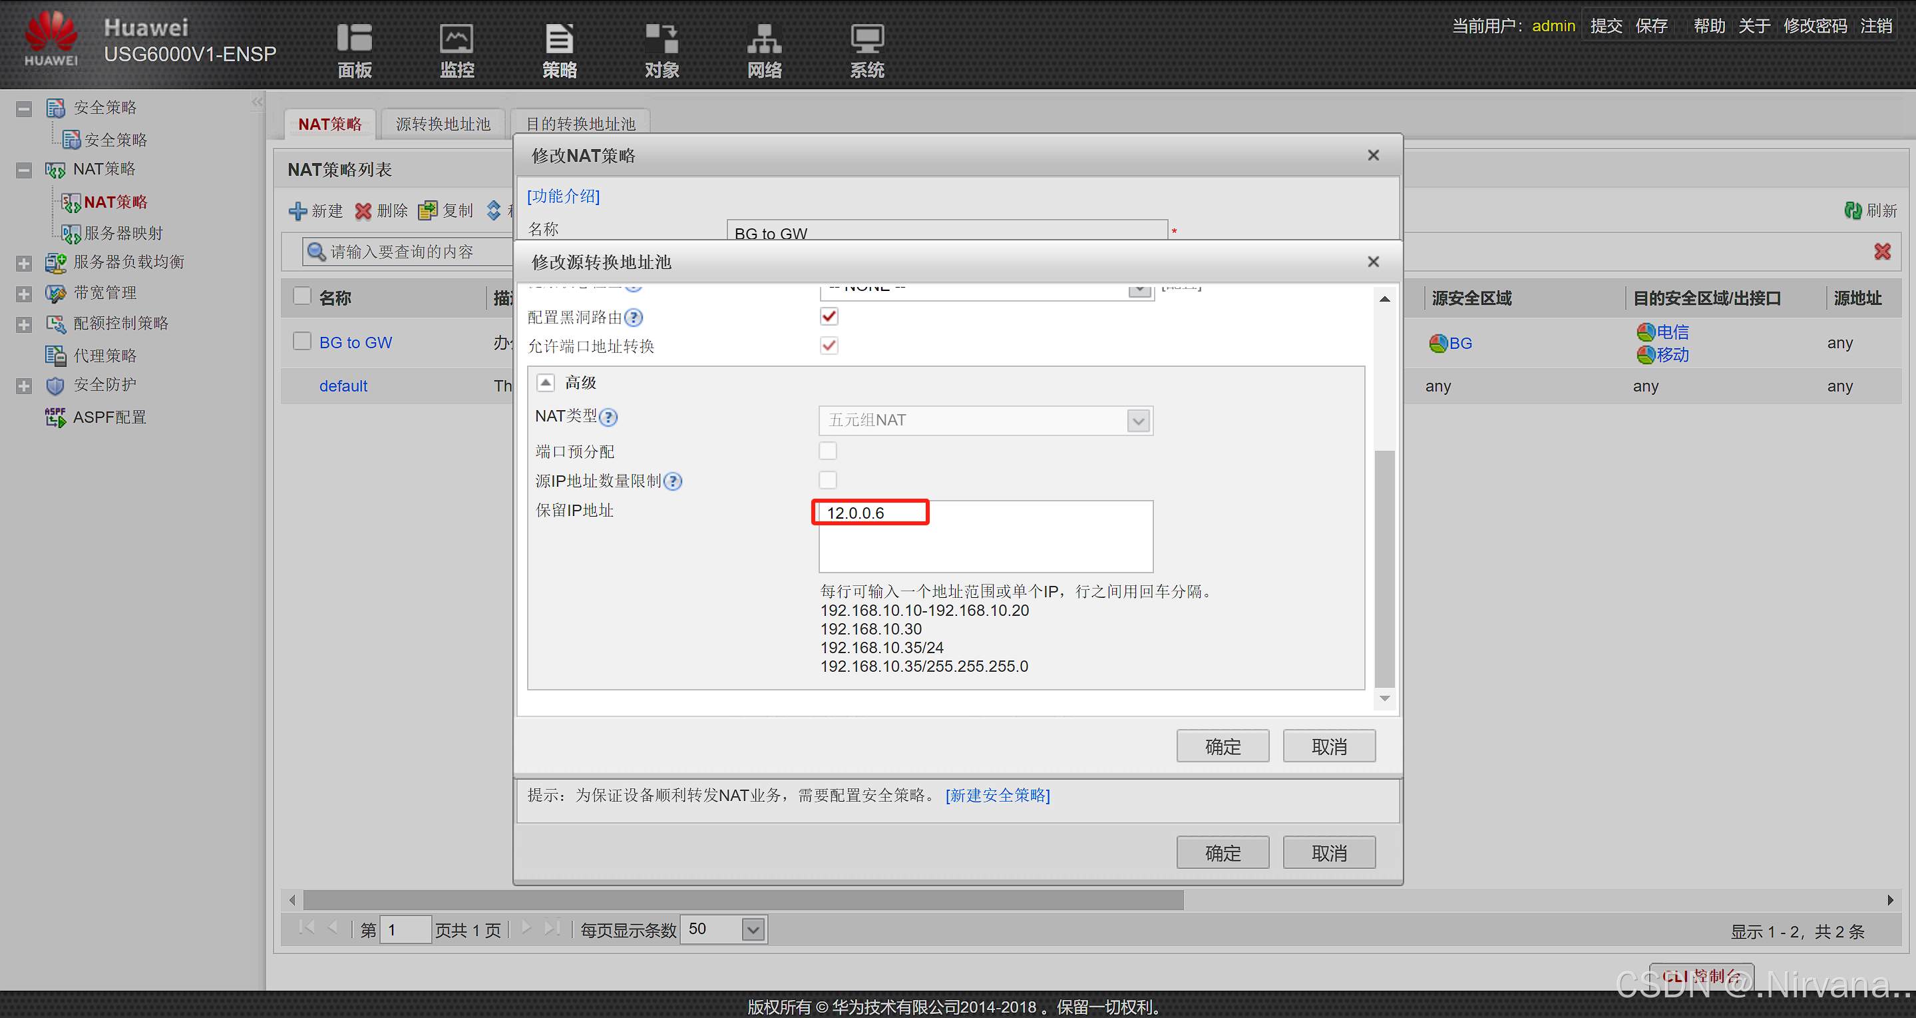Cancel 修改源转换地址池 with 取消
The image size is (1916, 1018).
[1328, 746]
